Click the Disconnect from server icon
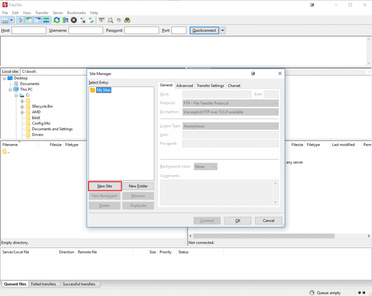 (83, 20)
